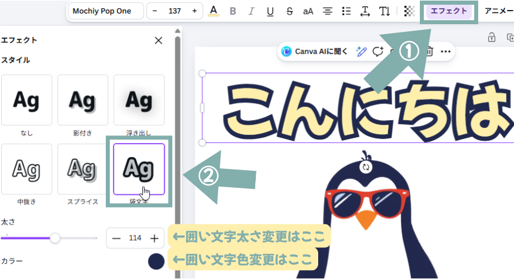Open the bullet list option
Image resolution: width=514 pixels, height=279 pixels.
(346, 11)
